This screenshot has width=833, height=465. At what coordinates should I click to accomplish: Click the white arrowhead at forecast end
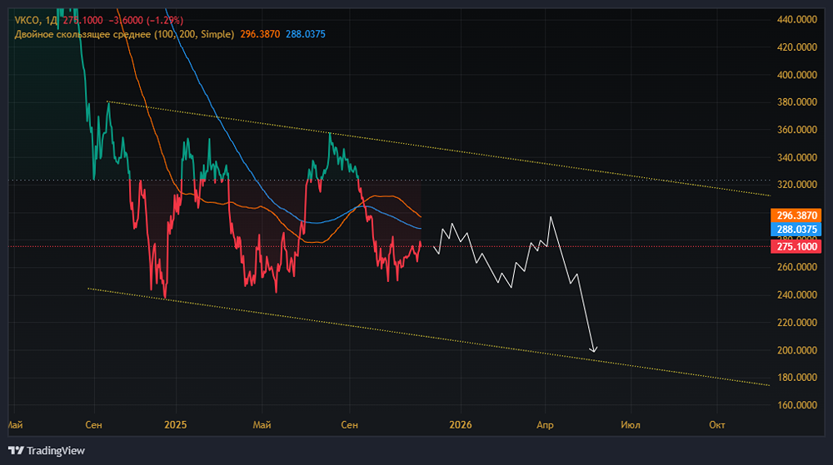pos(593,349)
